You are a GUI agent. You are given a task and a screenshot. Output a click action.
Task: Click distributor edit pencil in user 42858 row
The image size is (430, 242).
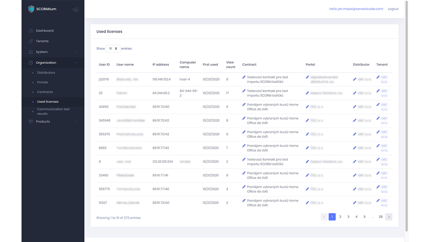pos(355,107)
